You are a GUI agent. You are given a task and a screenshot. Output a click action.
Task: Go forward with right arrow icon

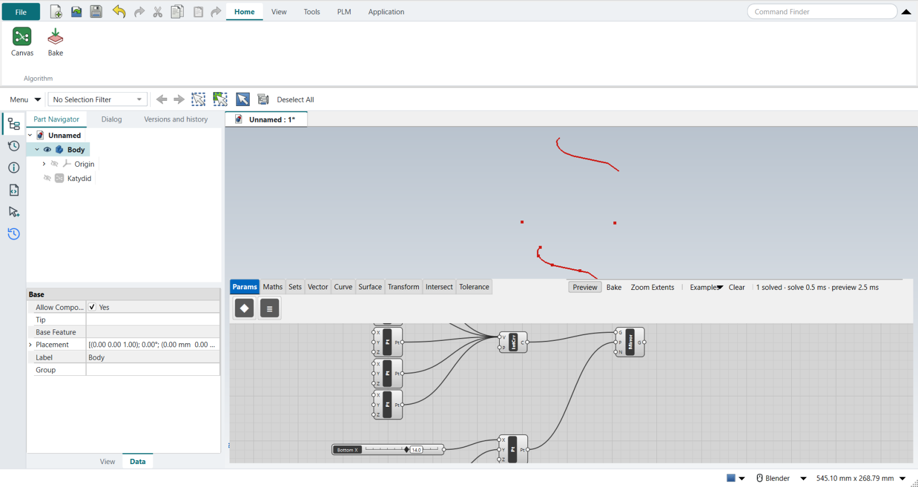tap(179, 99)
